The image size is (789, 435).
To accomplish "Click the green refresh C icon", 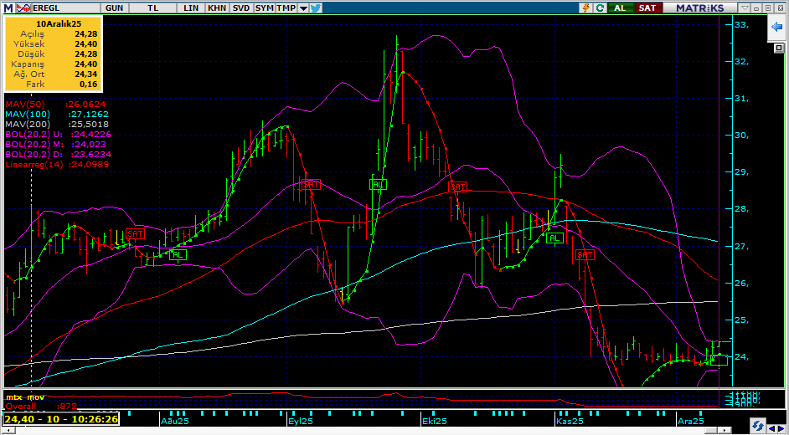I will 601,8.
